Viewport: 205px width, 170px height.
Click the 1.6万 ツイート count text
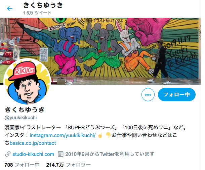pos(37,13)
